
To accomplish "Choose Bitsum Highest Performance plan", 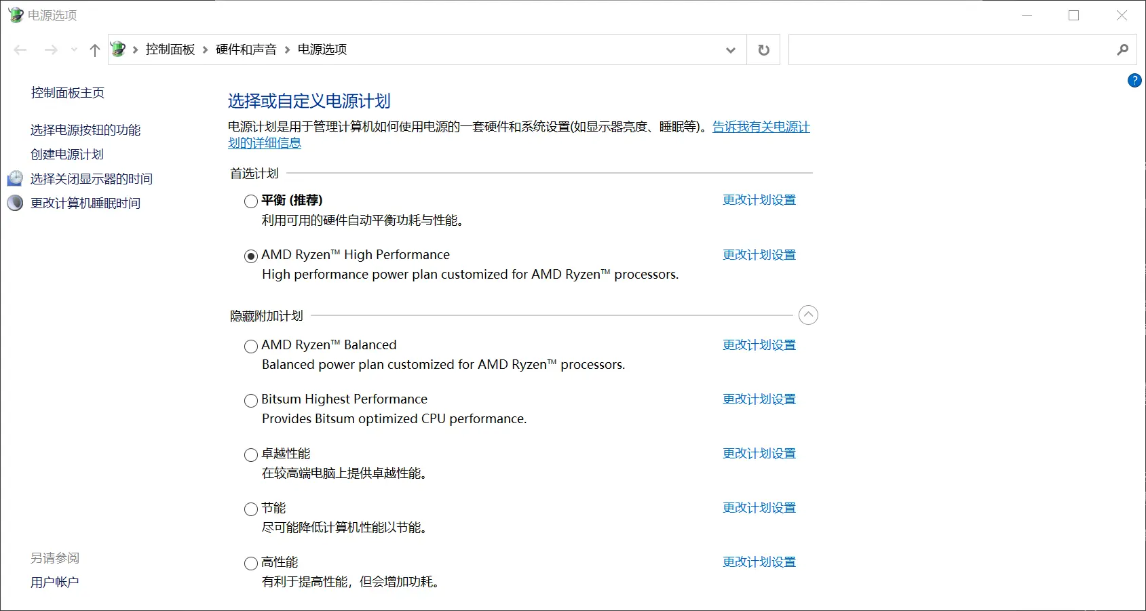I will [x=251, y=401].
